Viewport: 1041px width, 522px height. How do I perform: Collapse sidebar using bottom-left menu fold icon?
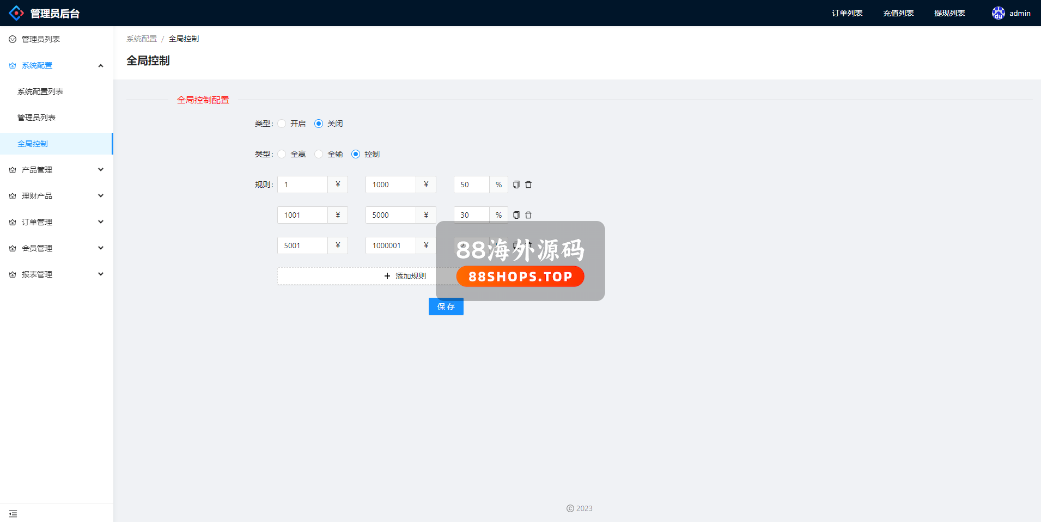coord(13,514)
